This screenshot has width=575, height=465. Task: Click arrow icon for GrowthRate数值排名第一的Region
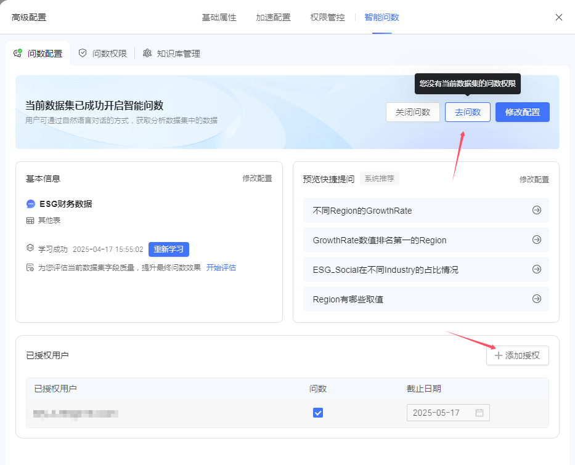[537, 240]
